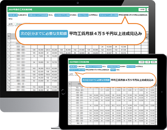Viewport: 167px width, 130px height.
Task: Click cell 31,729 on the tablet table
Action: pos(152,118)
